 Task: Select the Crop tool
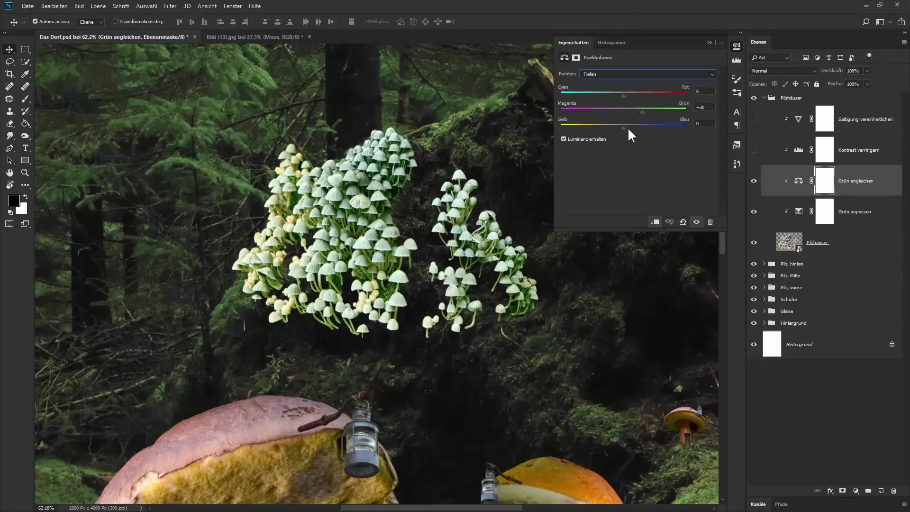pyautogui.click(x=9, y=74)
